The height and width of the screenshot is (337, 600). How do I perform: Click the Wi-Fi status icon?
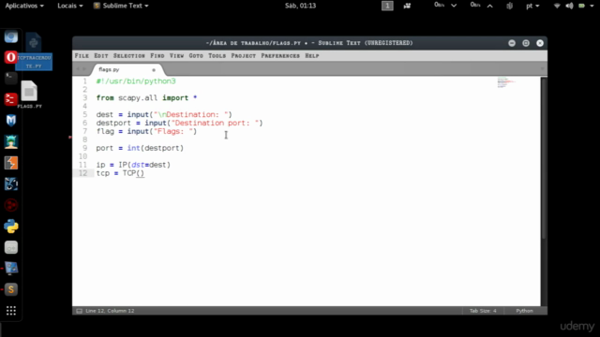coord(557,6)
